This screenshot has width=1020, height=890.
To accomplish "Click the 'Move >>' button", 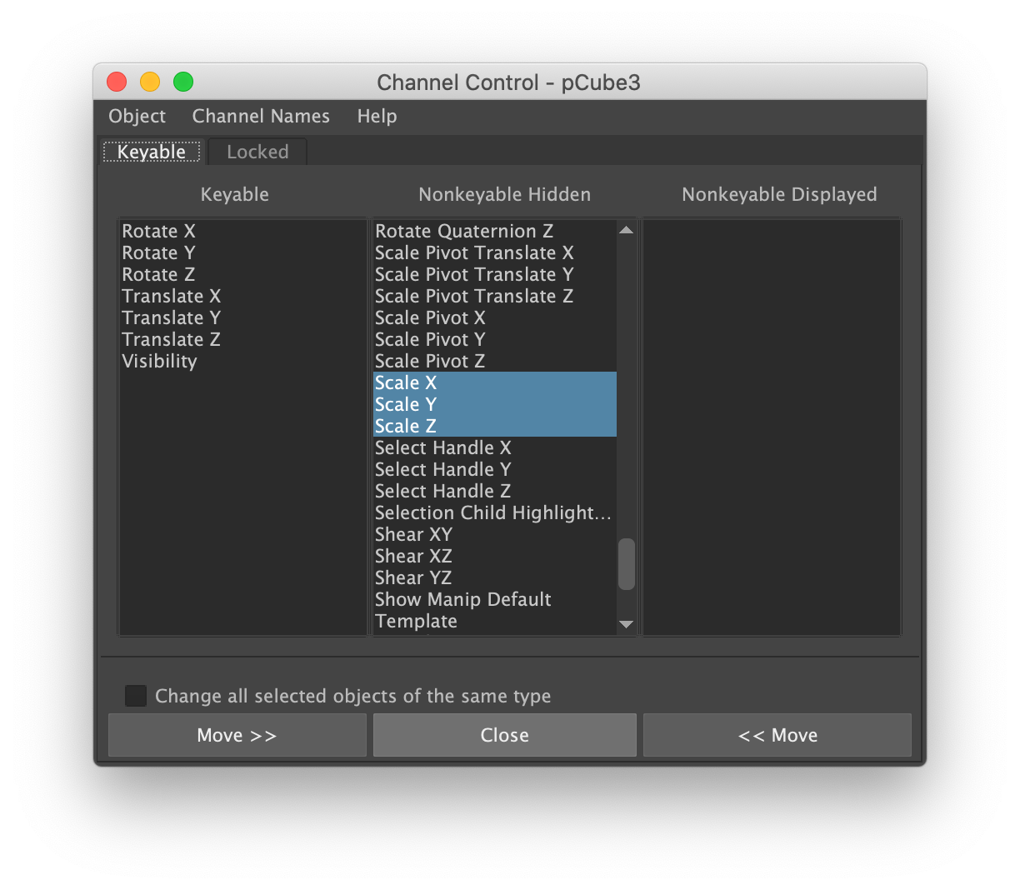I will click(237, 735).
